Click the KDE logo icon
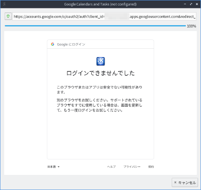201x190 pixels. (x=100, y=61)
